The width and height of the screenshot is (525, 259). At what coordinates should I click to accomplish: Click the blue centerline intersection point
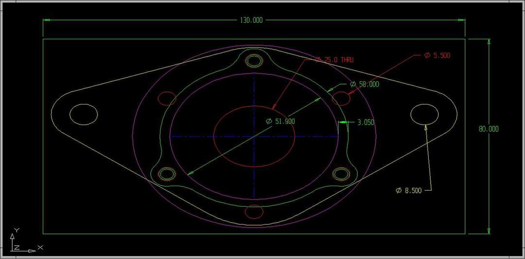coord(254,137)
